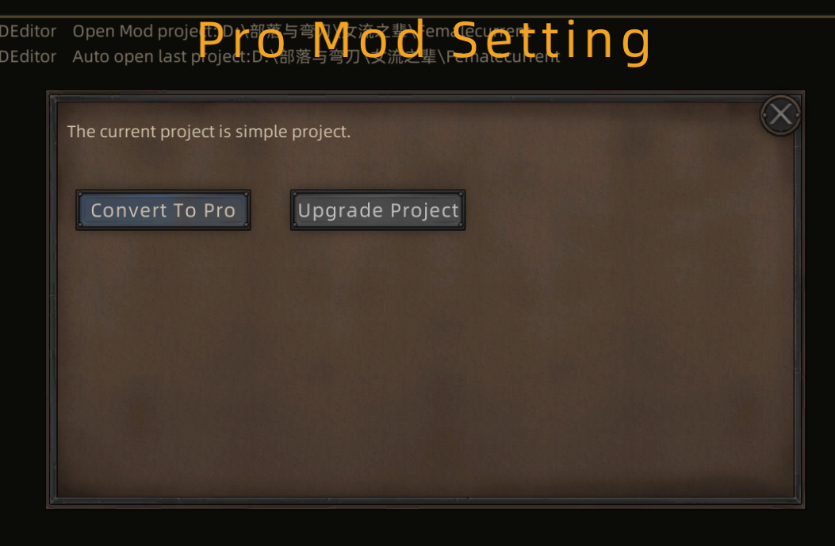Viewport: 835px width, 546px height.
Task: Click the round X icon on the panel
Action: pos(780,114)
